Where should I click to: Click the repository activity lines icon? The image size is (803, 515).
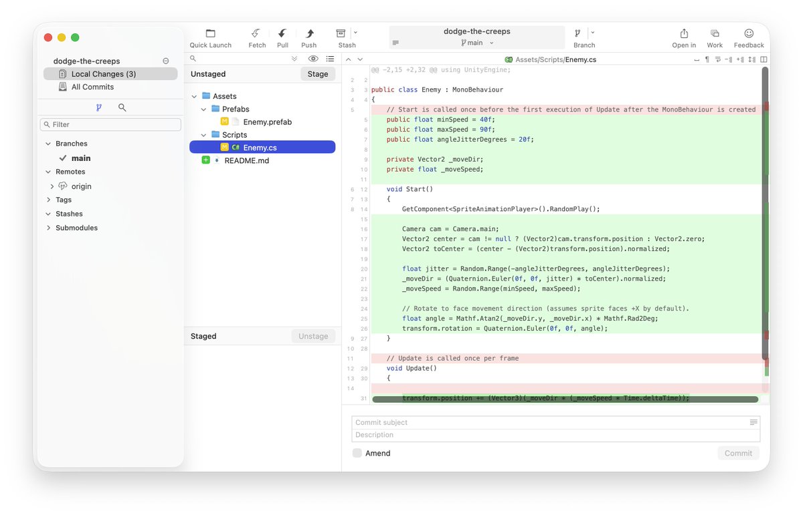[x=395, y=43]
